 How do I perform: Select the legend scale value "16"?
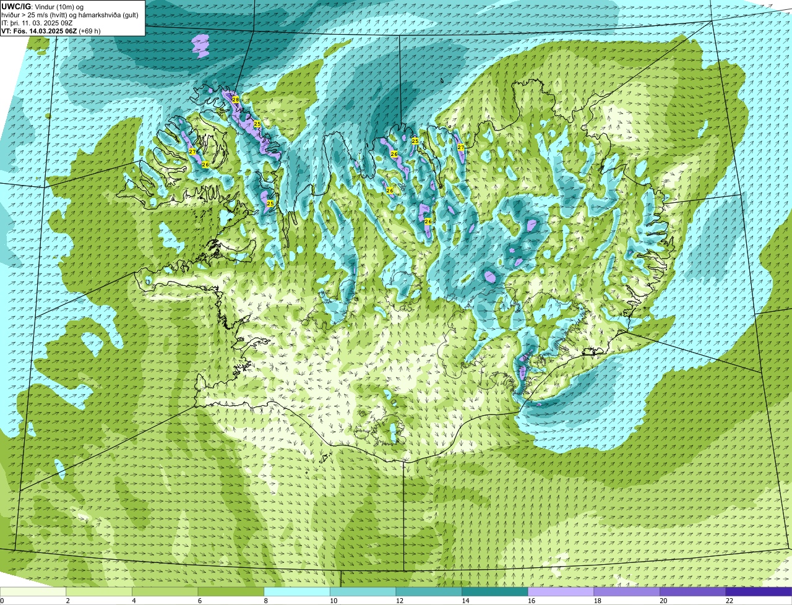pos(532,601)
